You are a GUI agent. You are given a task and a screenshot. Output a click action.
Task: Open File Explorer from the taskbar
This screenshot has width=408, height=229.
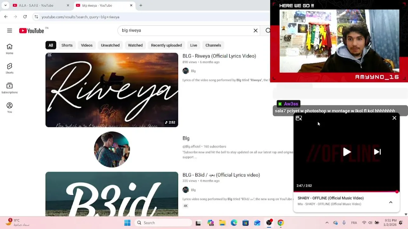click(x=222, y=223)
